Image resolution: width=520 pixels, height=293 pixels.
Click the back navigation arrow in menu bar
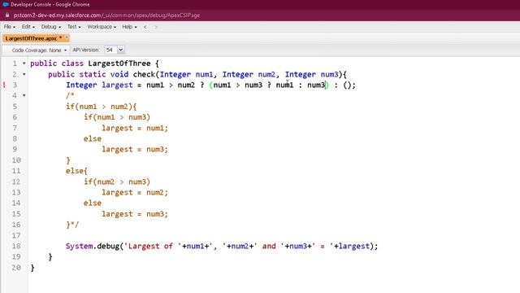(x=145, y=27)
